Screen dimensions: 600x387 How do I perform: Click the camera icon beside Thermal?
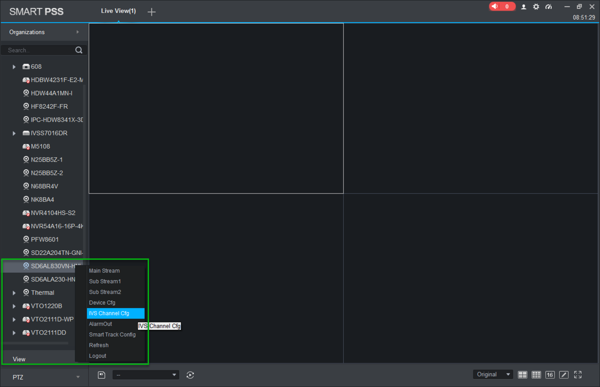click(26, 292)
